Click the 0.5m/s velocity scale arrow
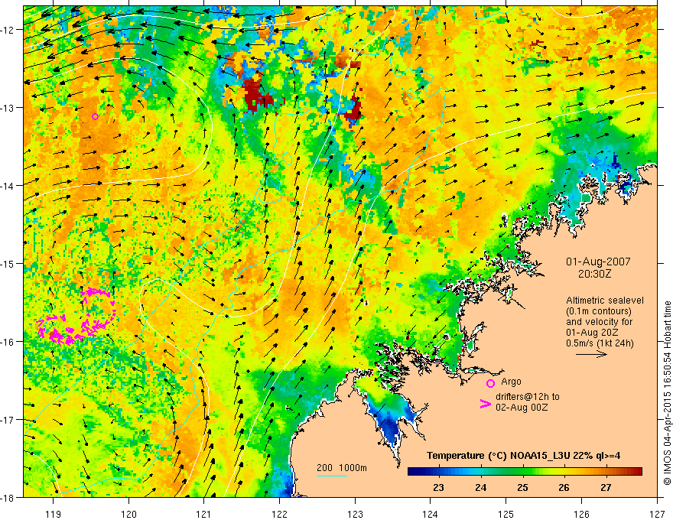This screenshot has height=520, width=673. [x=591, y=354]
